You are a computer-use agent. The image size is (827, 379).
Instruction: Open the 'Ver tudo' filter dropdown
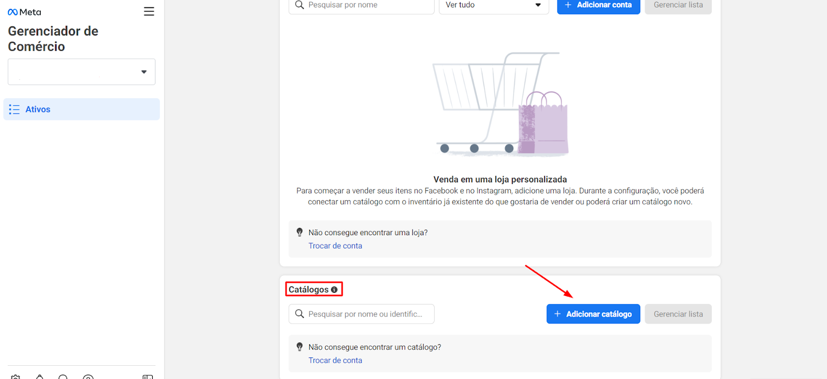pos(494,5)
